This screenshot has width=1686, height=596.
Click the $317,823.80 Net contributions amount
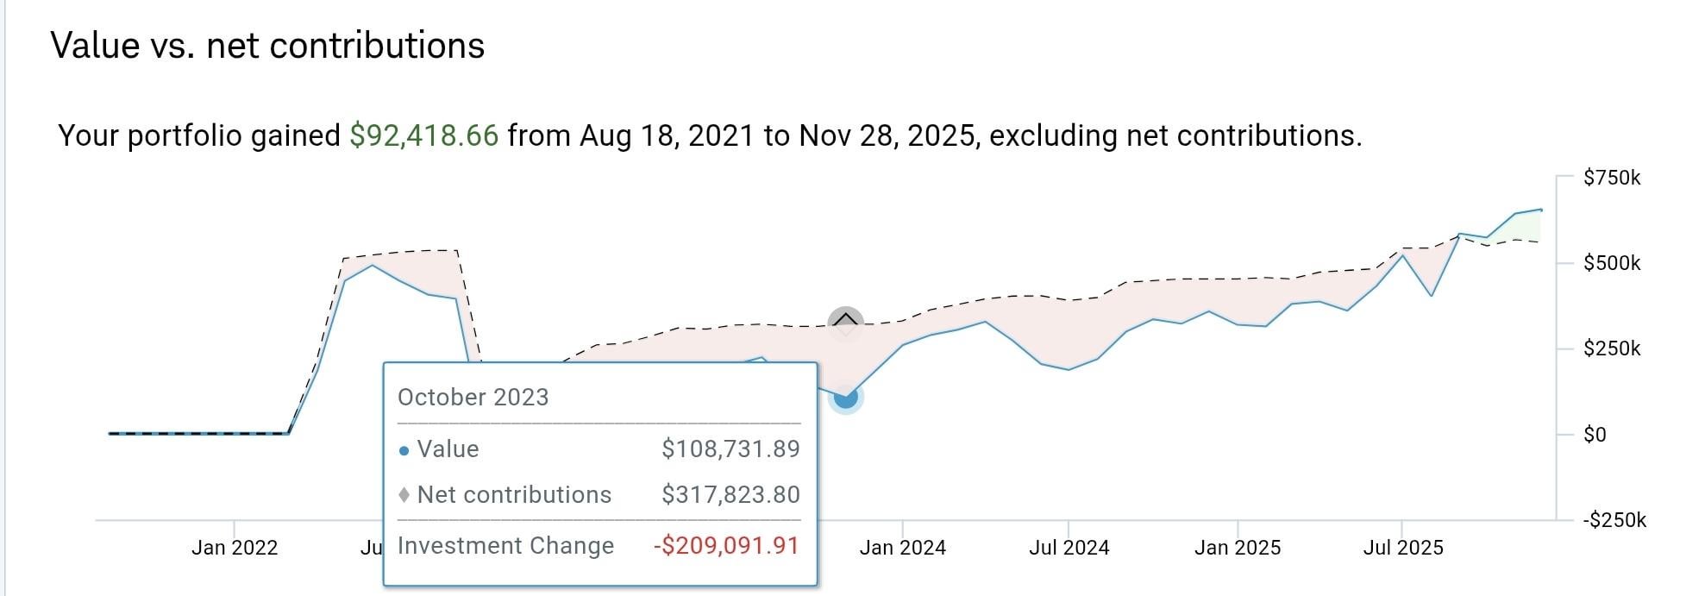pos(730,494)
